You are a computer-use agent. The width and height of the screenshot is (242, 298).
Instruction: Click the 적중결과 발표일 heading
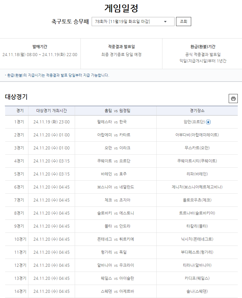[121, 47]
